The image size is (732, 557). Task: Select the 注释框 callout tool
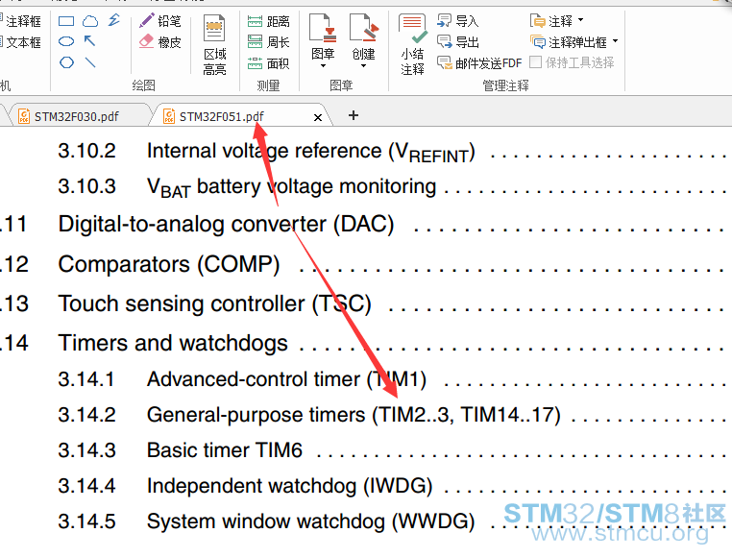20,21
